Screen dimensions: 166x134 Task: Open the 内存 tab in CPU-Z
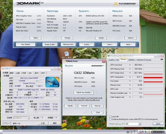pyautogui.click(x=24, y=73)
